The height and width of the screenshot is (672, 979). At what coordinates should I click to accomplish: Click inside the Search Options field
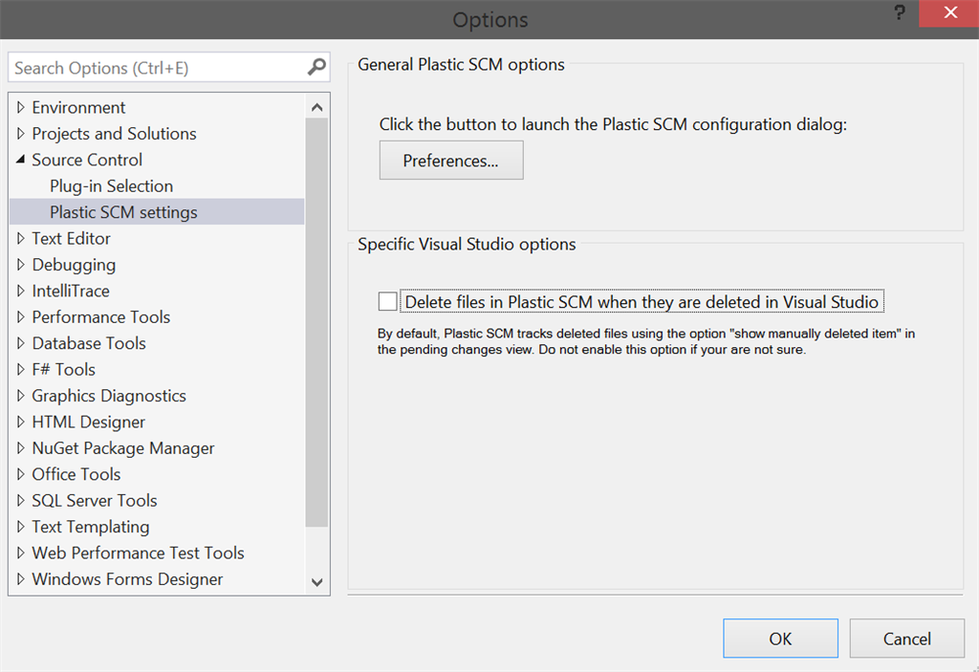[143, 67]
